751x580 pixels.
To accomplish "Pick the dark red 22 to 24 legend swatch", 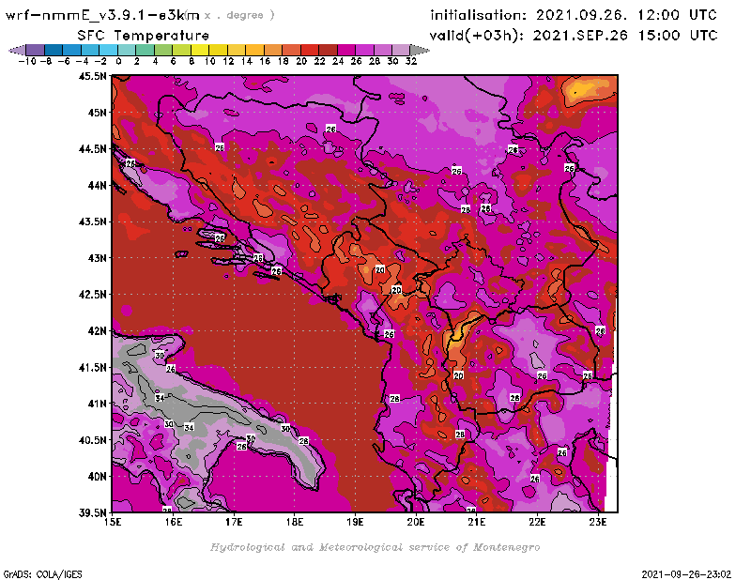I will [328, 50].
